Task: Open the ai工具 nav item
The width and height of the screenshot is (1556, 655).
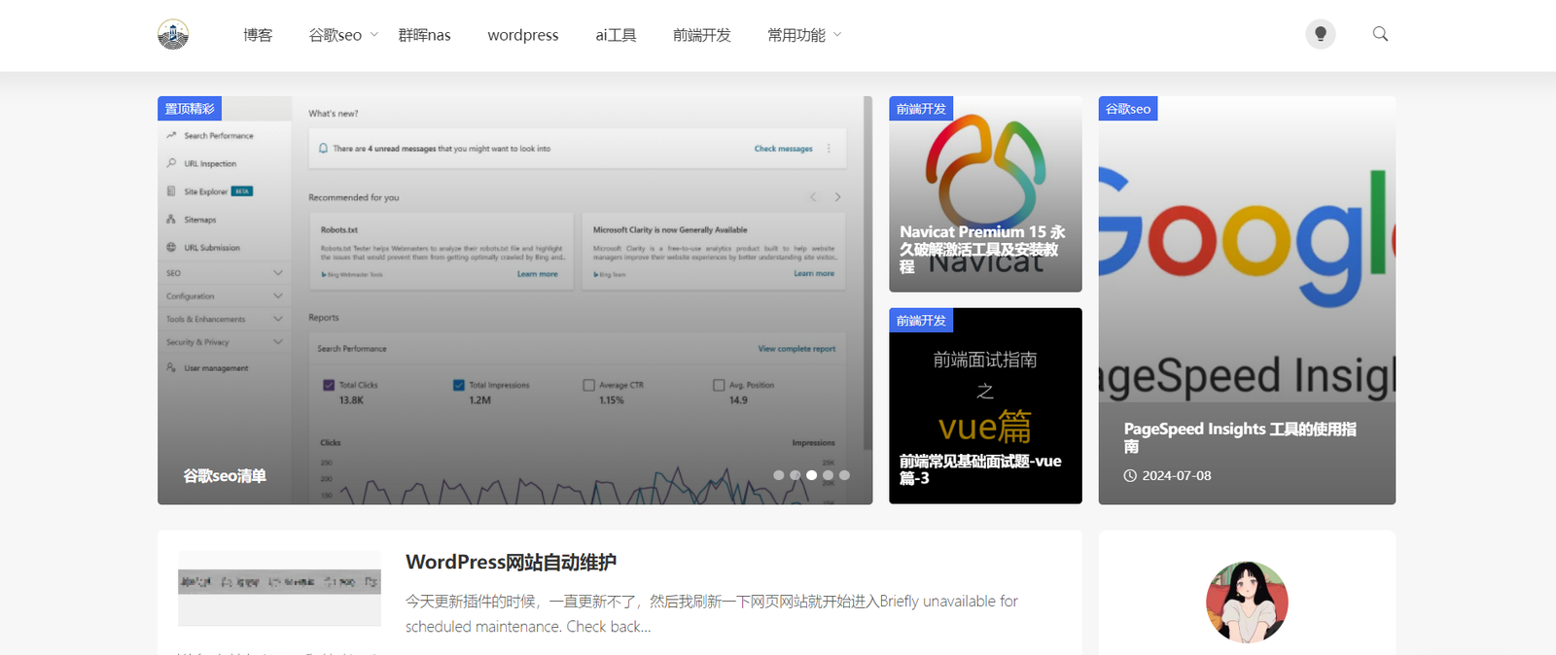Action: 616,35
